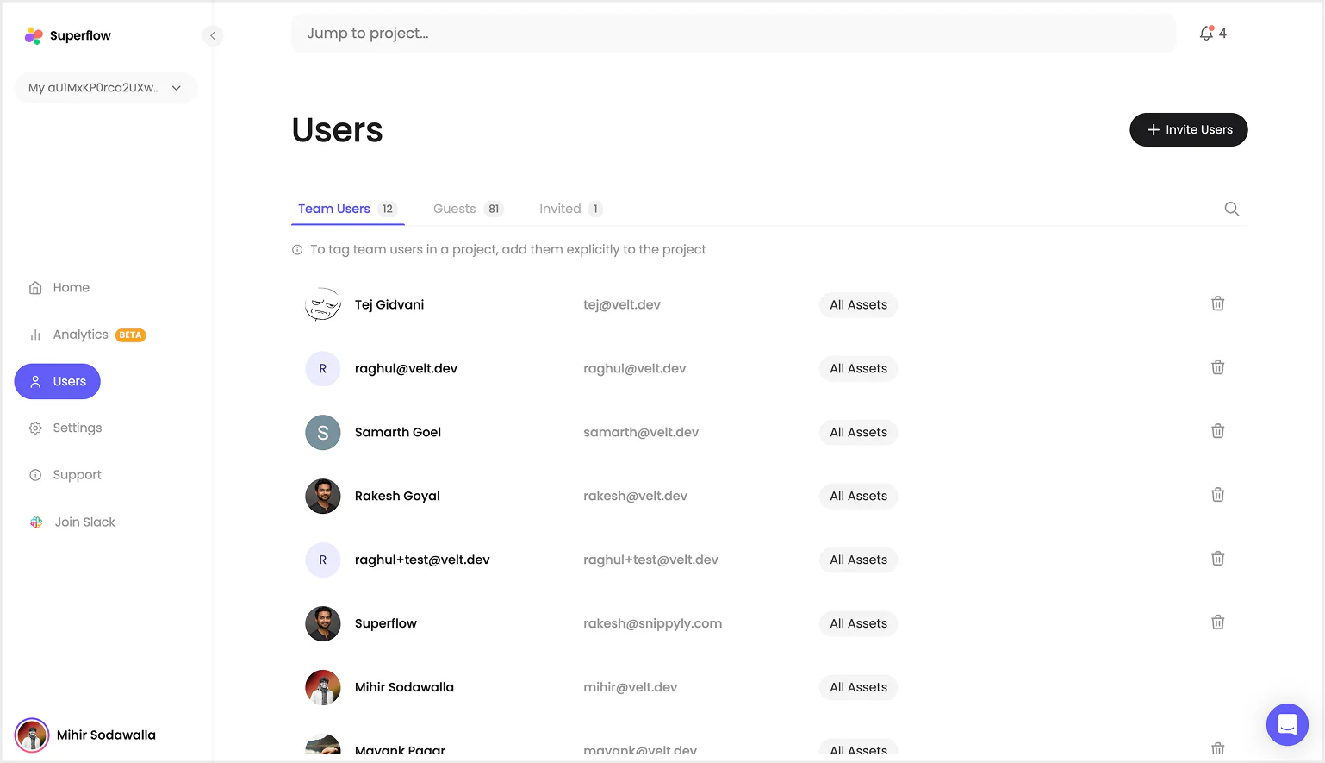Delete user Tej Gidvani with trash icon
The image size is (1325, 763).
[1218, 303]
